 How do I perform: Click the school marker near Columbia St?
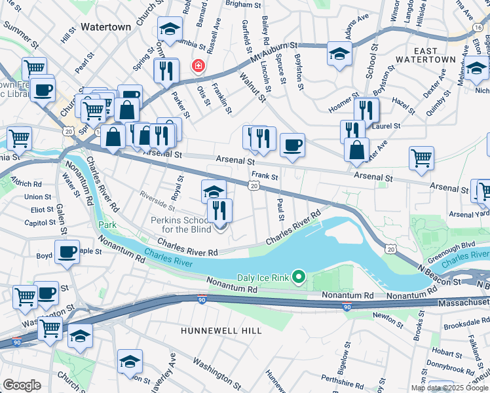(x=170, y=29)
